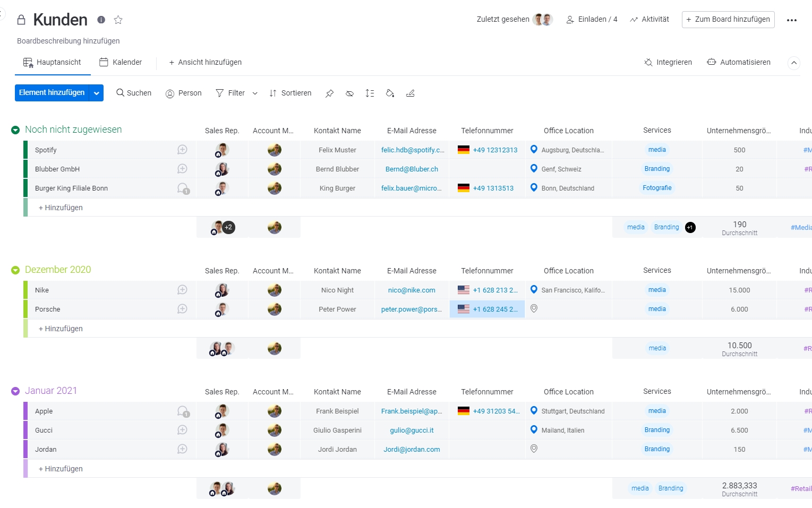Open the Filter tool
This screenshot has height=508, width=812.
tap(230, 93)
